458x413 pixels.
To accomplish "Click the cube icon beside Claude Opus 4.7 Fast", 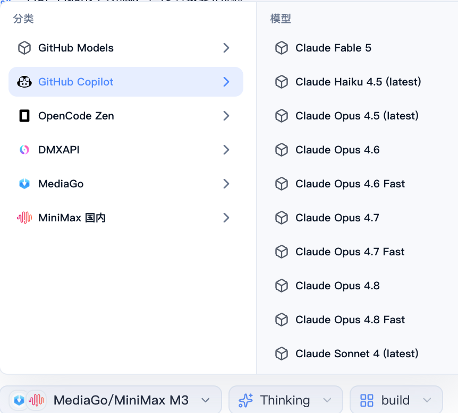I will point(282,252).
